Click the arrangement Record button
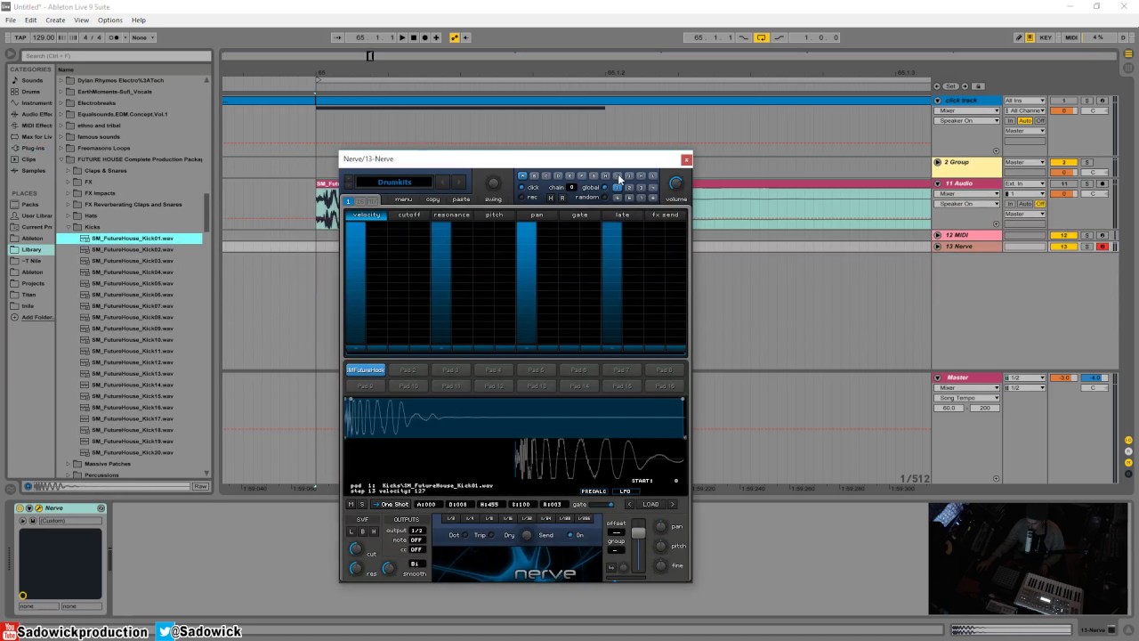The image size is (1139, 641). pos(424,37)
